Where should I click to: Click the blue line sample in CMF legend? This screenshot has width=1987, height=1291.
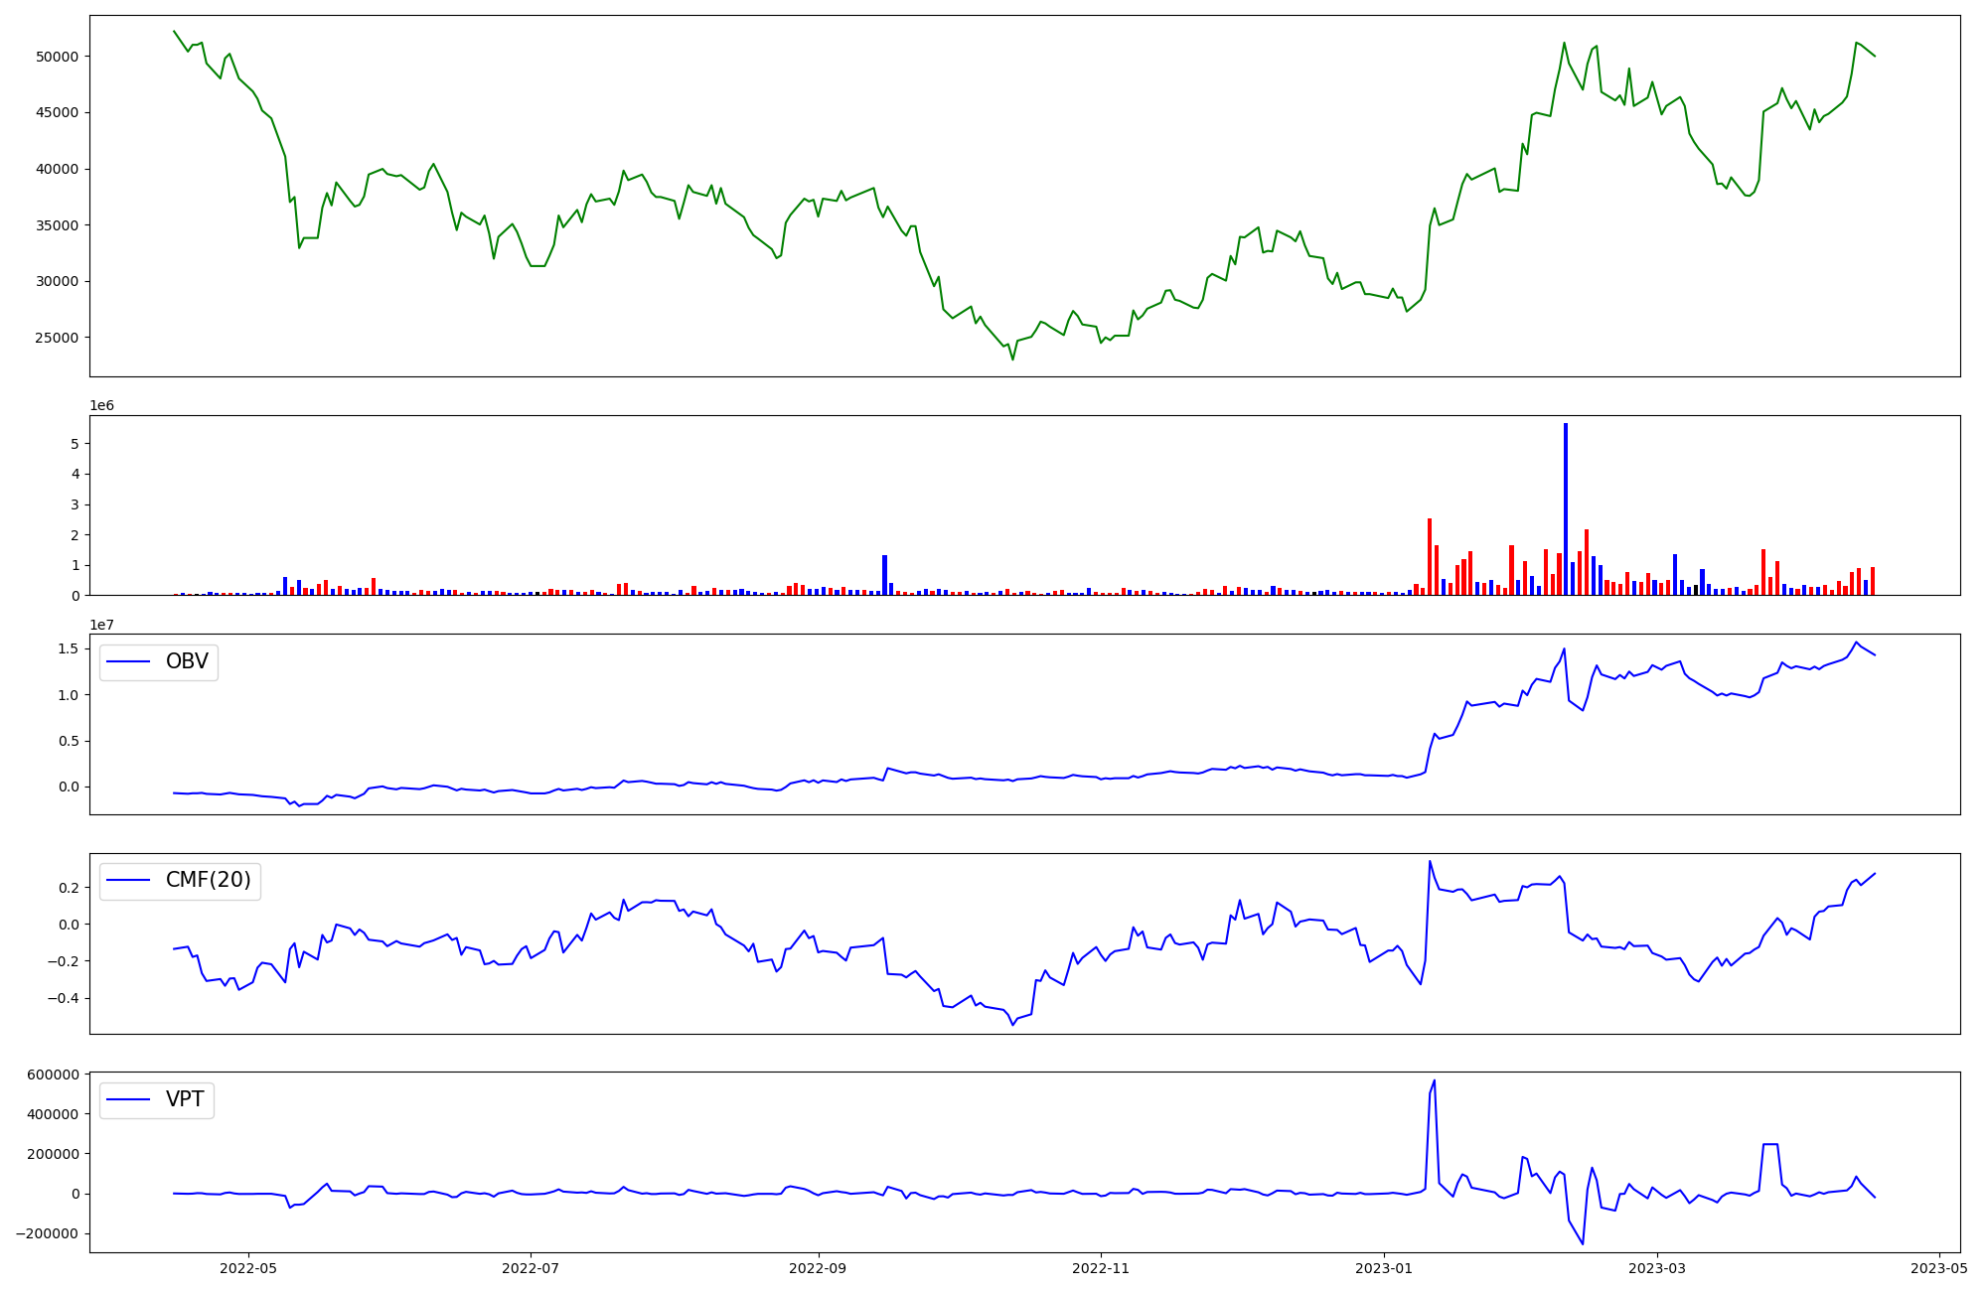128,880
